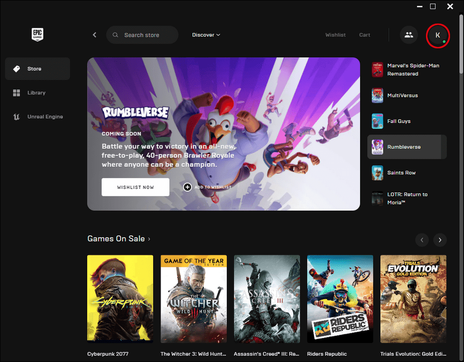464x362 pixels.
Task: Expand Games On Sale via its chevron
Action: (x=148, y=239)
